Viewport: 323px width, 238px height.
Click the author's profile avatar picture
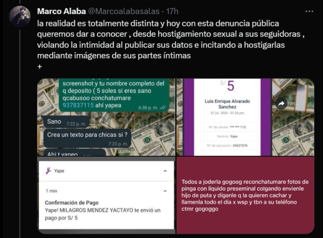[20, 16]
